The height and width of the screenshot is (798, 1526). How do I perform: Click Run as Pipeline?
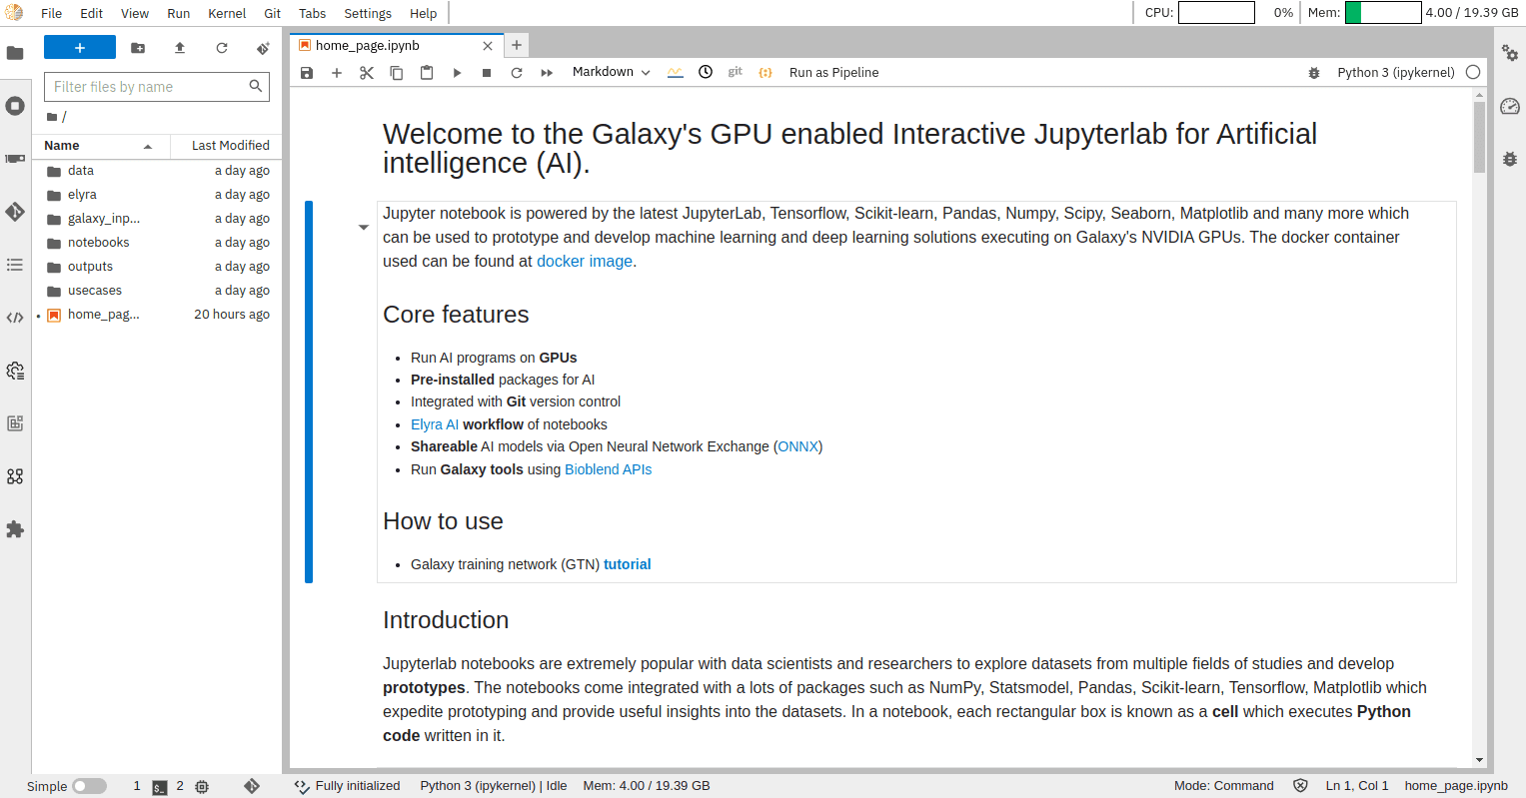click(x=833, y=72)
